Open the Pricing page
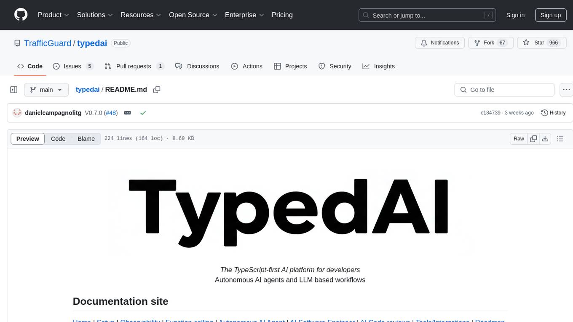Image resolution: width=573 pixels, height=322 pixels. (x=282, y=15)
